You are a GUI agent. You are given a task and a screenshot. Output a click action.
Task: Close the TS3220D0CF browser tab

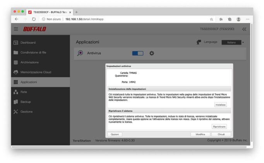click(70, 12)
